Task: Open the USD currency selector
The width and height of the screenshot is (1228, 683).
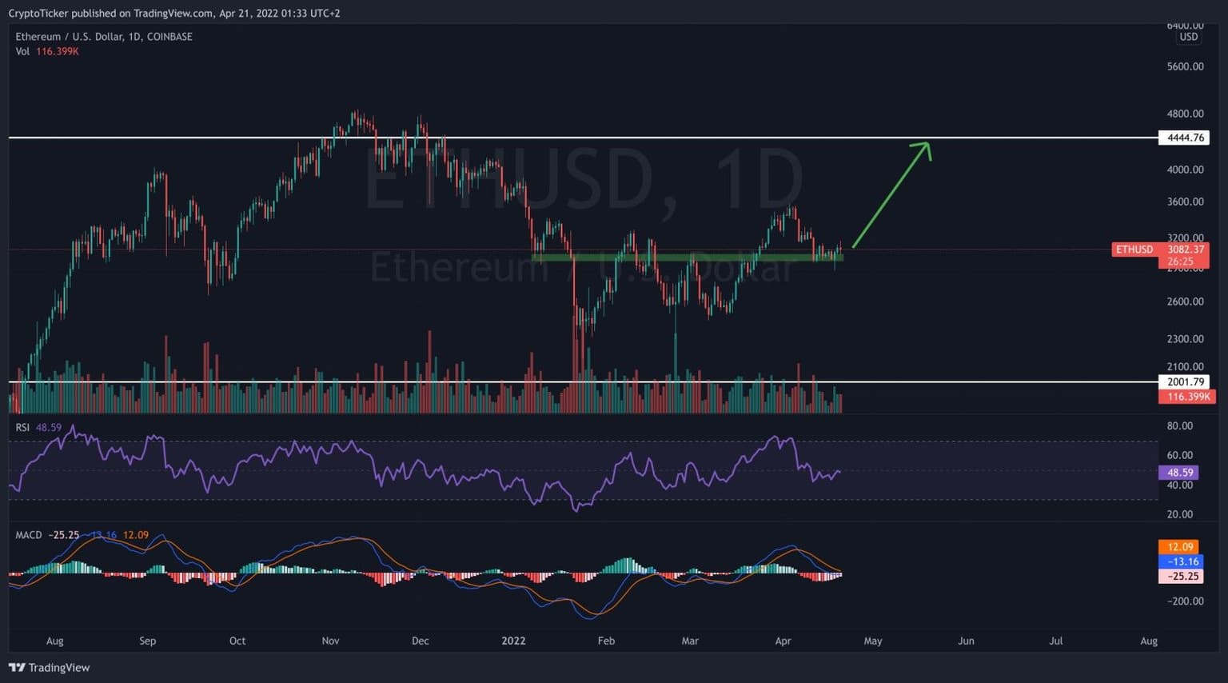Action: pos(1188,37)
